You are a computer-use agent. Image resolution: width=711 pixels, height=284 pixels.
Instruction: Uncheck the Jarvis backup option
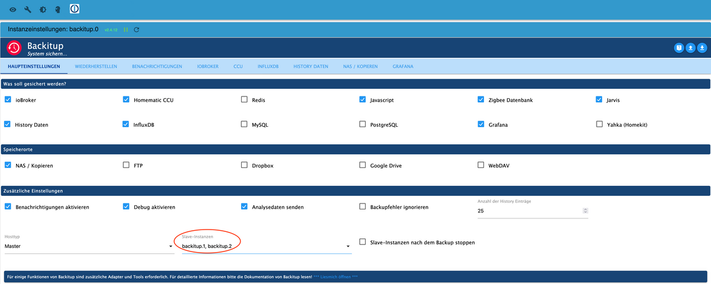(x=599, y=99)
